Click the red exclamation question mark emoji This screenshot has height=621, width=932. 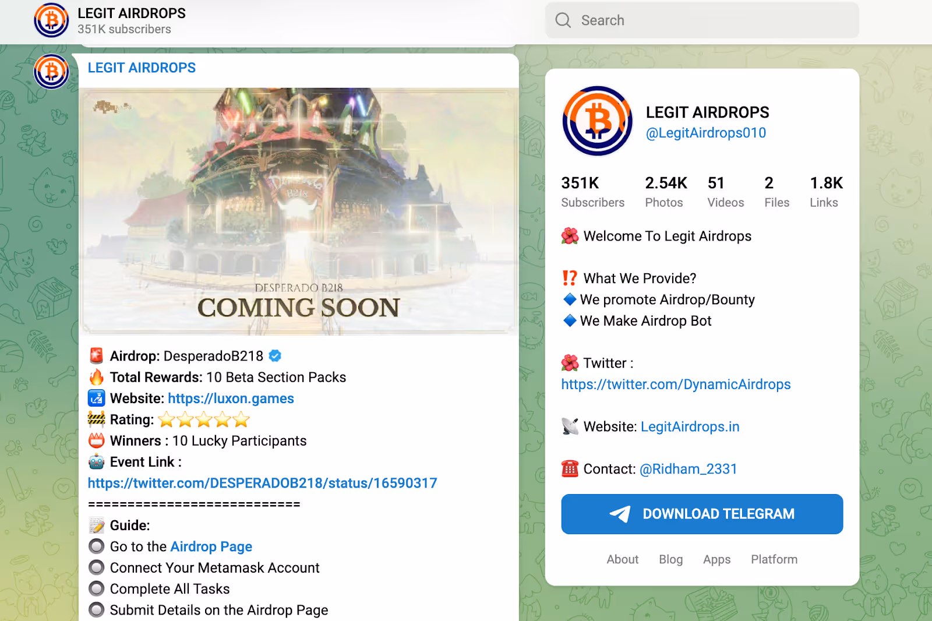[570, 278]
